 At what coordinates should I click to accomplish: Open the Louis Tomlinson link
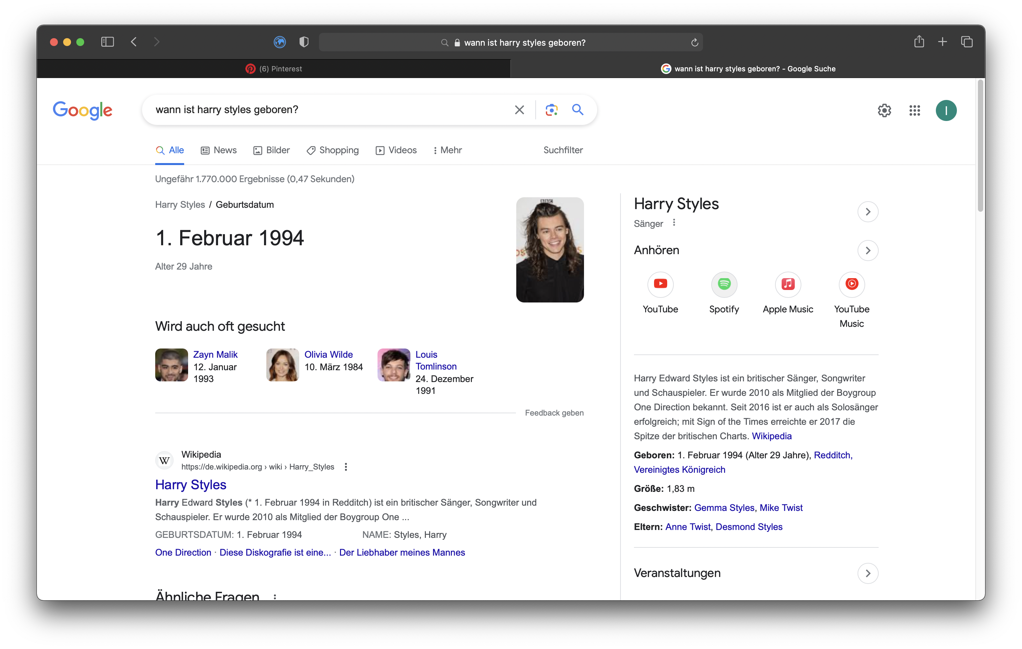coord(436,360)
